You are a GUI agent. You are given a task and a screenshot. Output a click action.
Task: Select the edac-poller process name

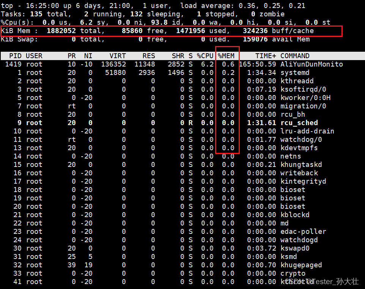[303, 232]
